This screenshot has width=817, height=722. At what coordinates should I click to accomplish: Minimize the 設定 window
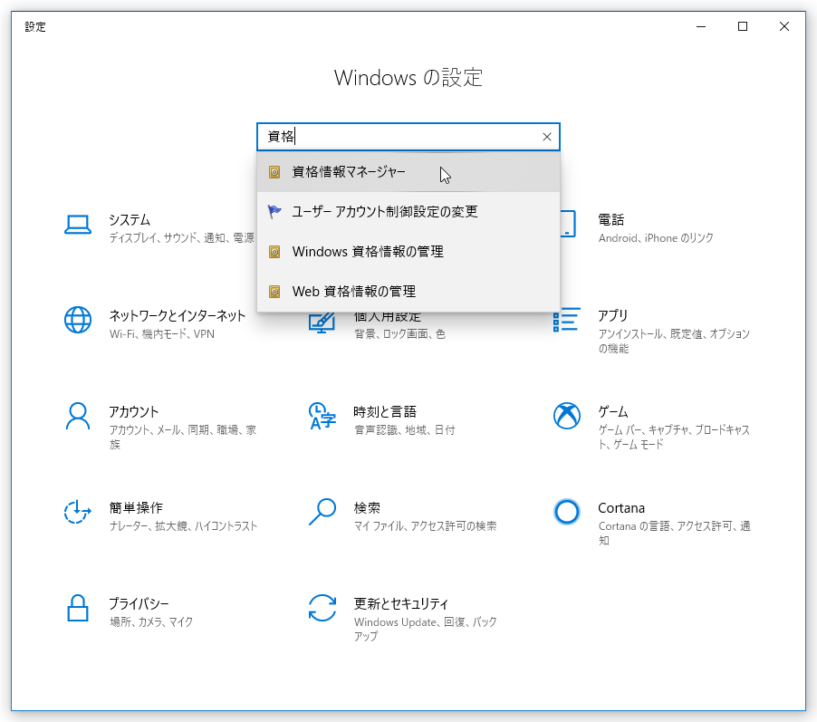coord(701,26)
